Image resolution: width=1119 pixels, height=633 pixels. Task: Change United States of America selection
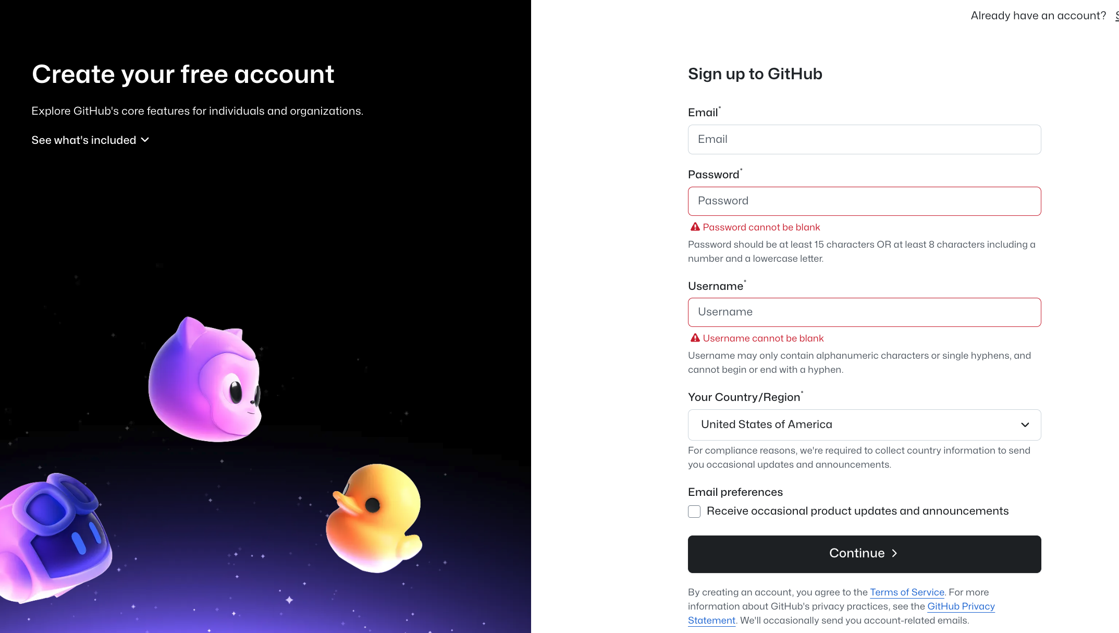coord(864,424)
